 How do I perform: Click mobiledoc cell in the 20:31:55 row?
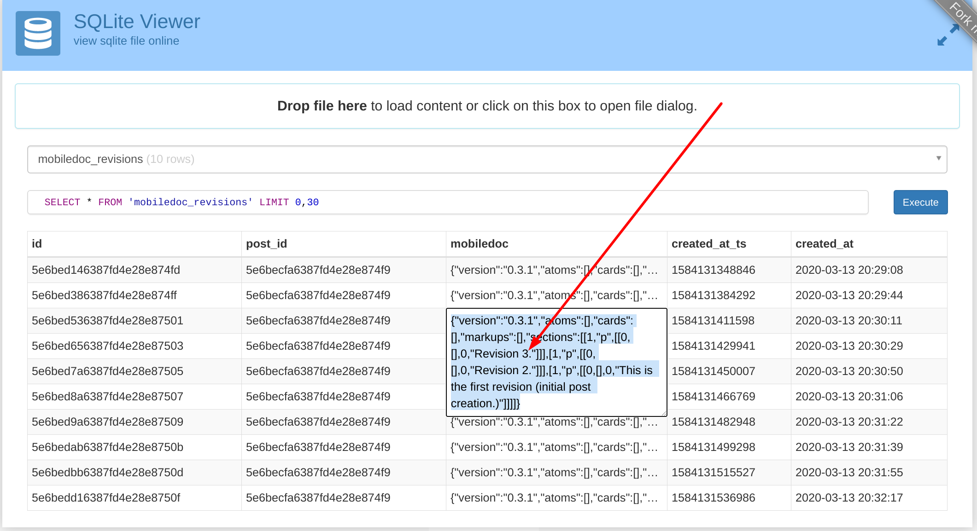tap(556, 473)
